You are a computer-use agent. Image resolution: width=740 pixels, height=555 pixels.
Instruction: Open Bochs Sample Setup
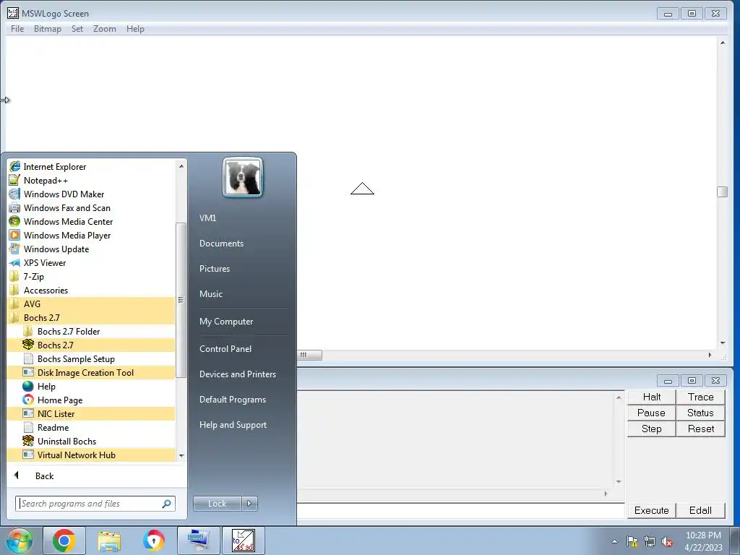tap(92, 358)
